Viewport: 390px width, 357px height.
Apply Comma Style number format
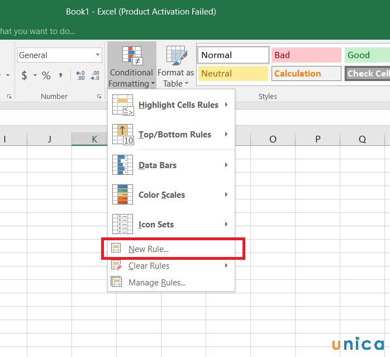pyautogui.click(x=60, y=75)
